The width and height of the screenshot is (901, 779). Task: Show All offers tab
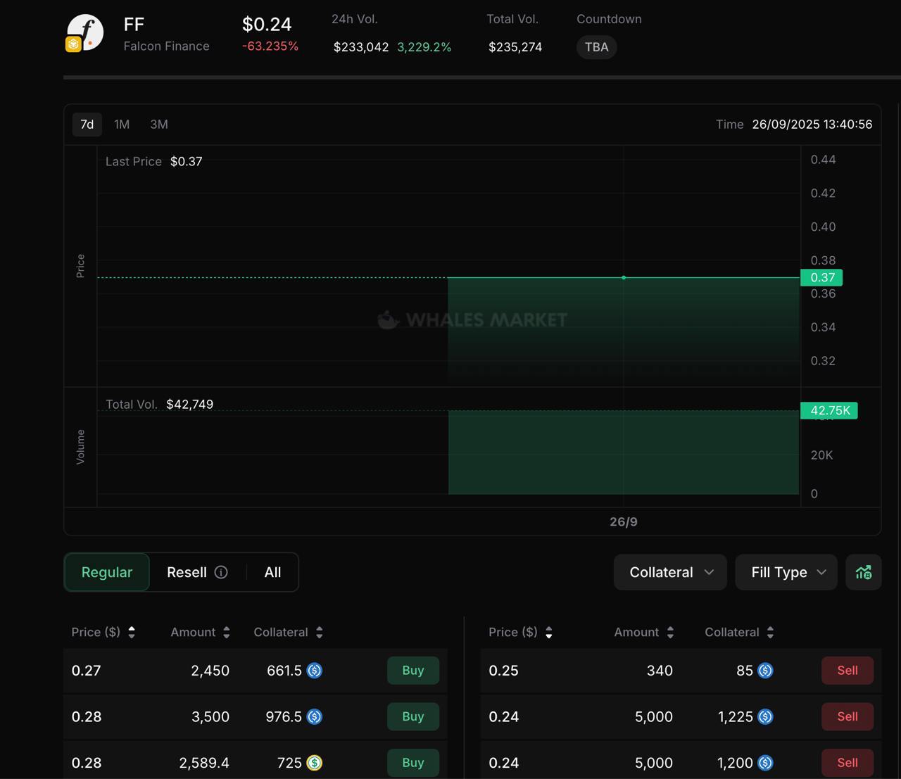click(272, 572)
